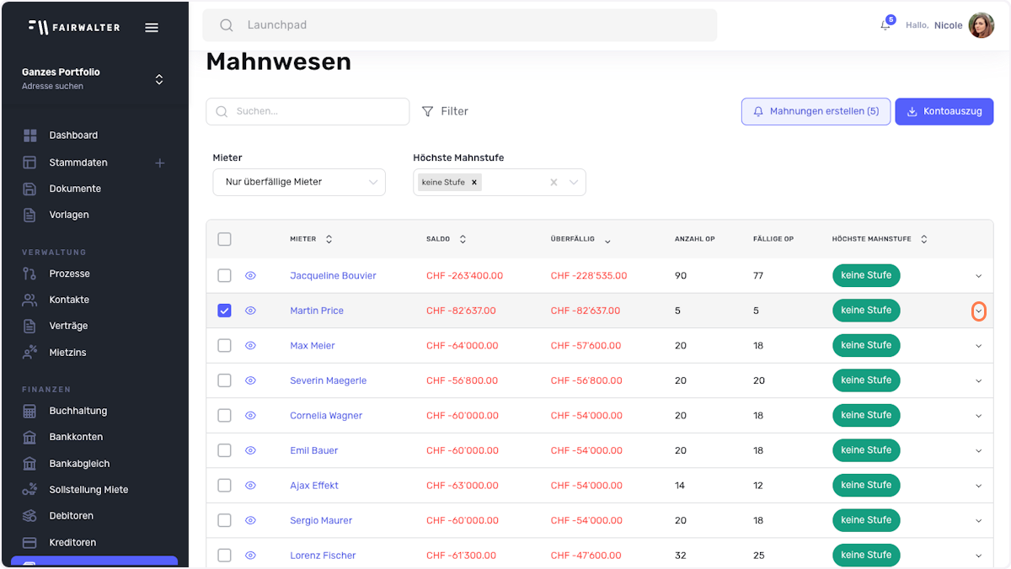Click the Prozesse branch icon
This screenshot has width=1011, height=569.
(30, 274)
